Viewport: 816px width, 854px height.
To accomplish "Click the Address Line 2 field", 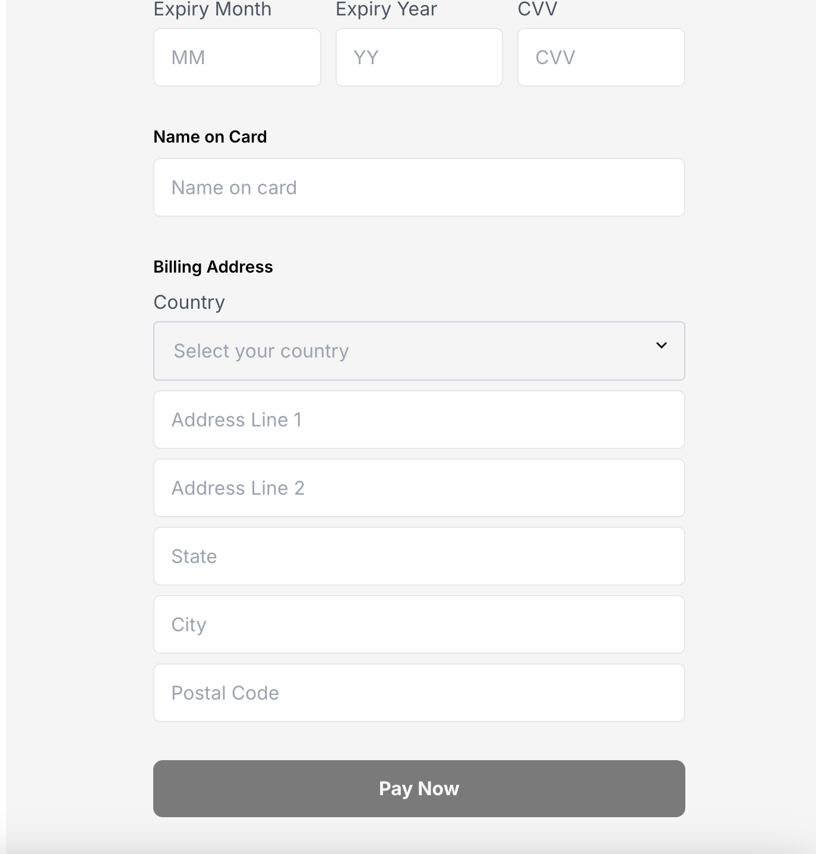I will click(419, 488).
